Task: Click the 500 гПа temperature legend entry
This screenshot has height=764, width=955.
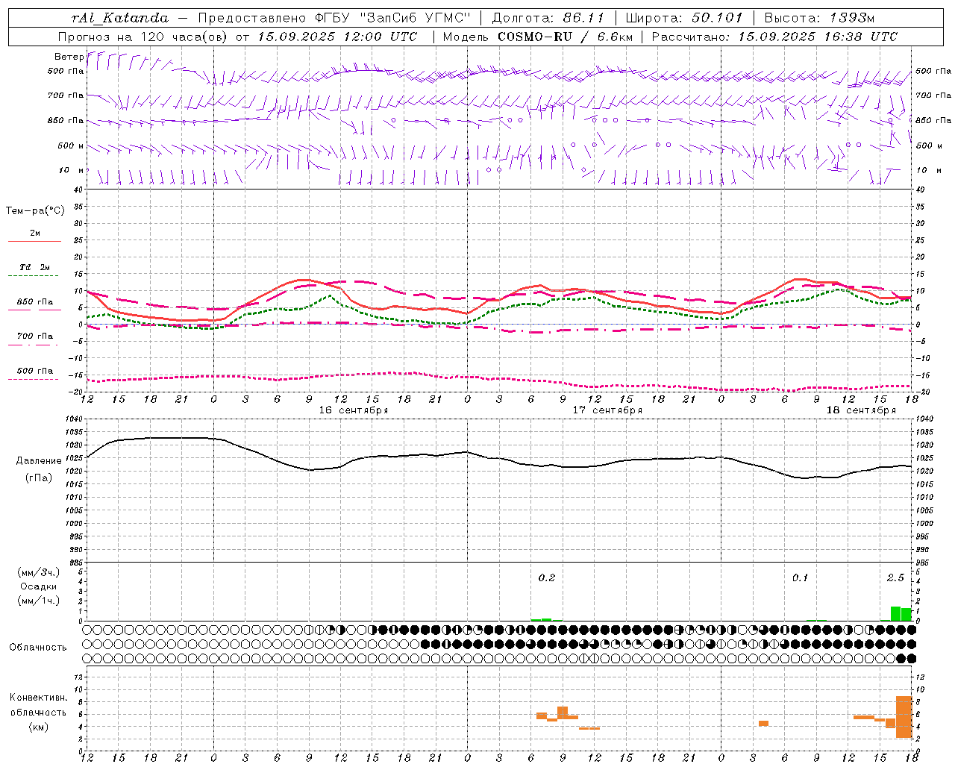Action: [x=35, y=371]
